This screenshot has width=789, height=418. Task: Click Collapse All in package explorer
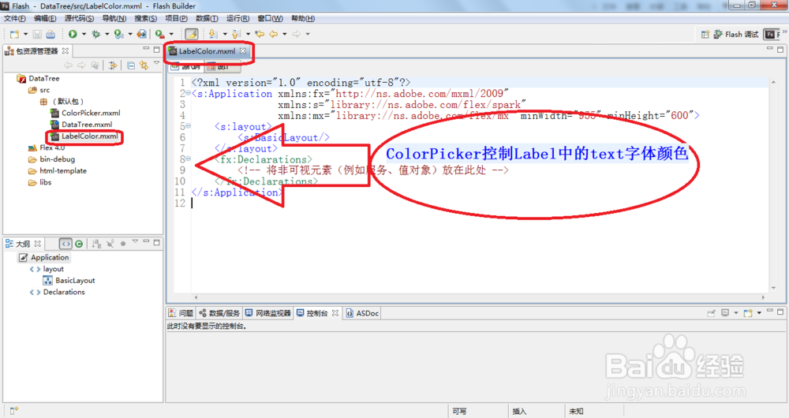click(131, 65)
